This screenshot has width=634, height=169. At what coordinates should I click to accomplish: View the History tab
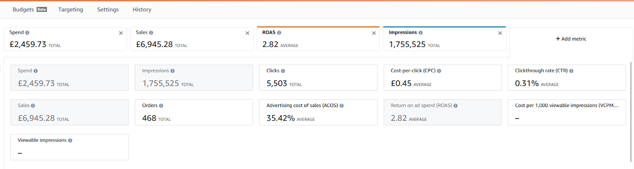click(x=142, y=10)
